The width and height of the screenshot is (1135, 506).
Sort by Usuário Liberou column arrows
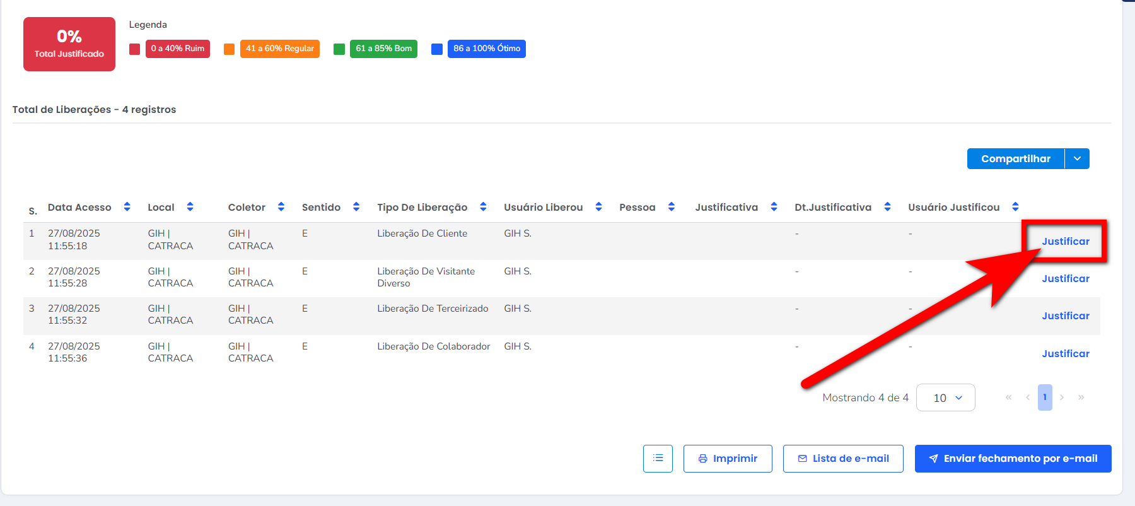pos(598,207)
